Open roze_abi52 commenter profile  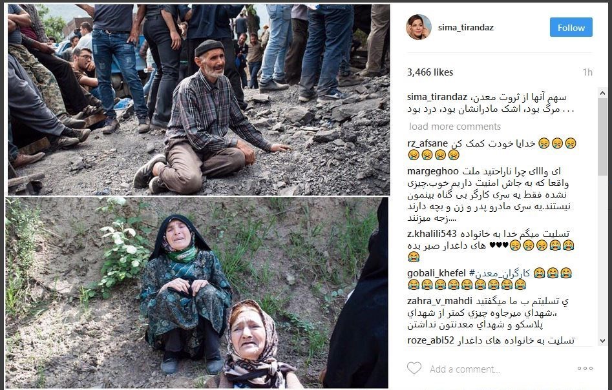tap(430, 340)
